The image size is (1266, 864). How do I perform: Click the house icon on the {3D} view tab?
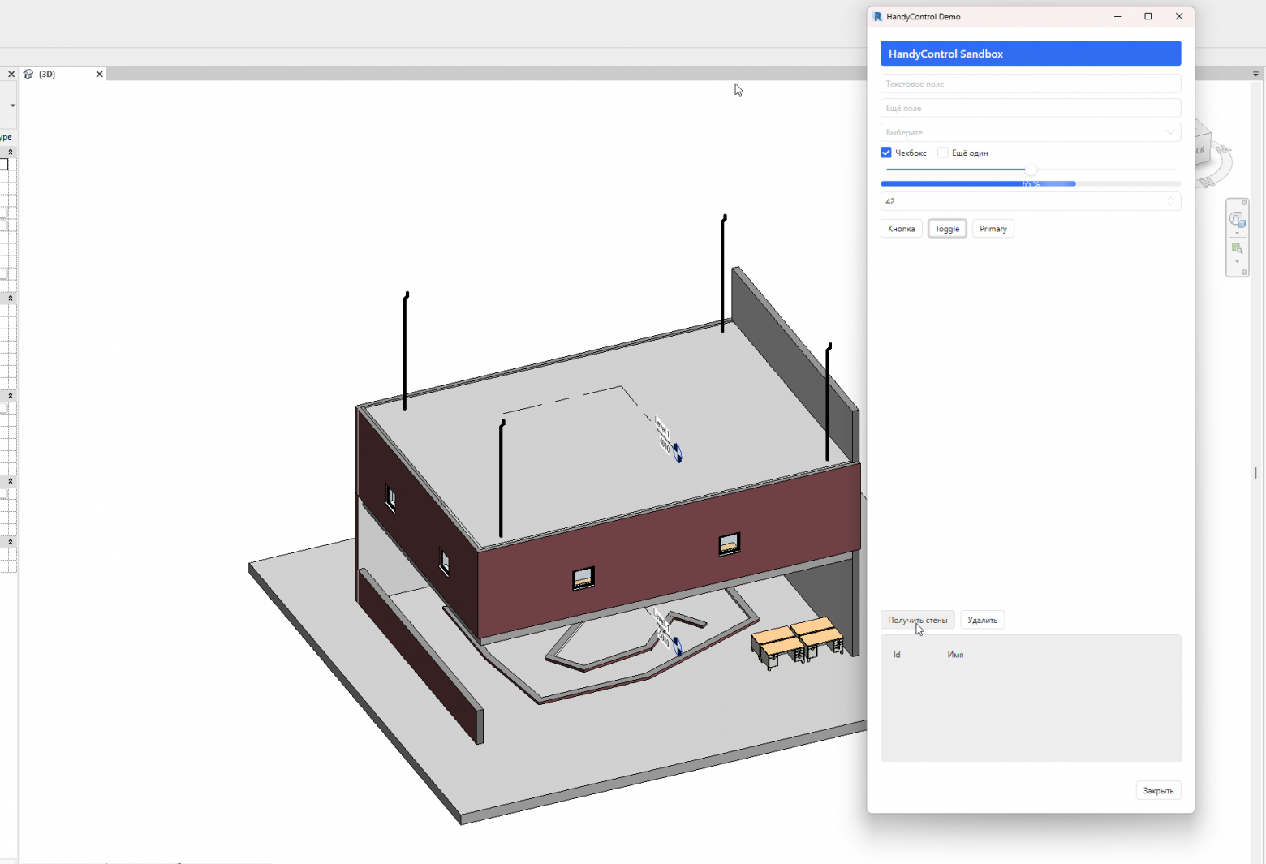28,74
